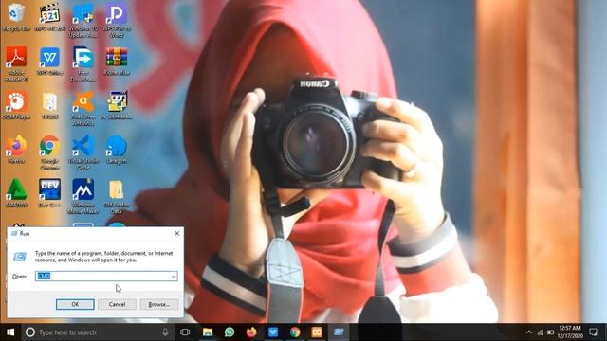Open the orange app in the taskbar
The width and height of the screenshot is (607, 341).
click(x=317, y=332)
